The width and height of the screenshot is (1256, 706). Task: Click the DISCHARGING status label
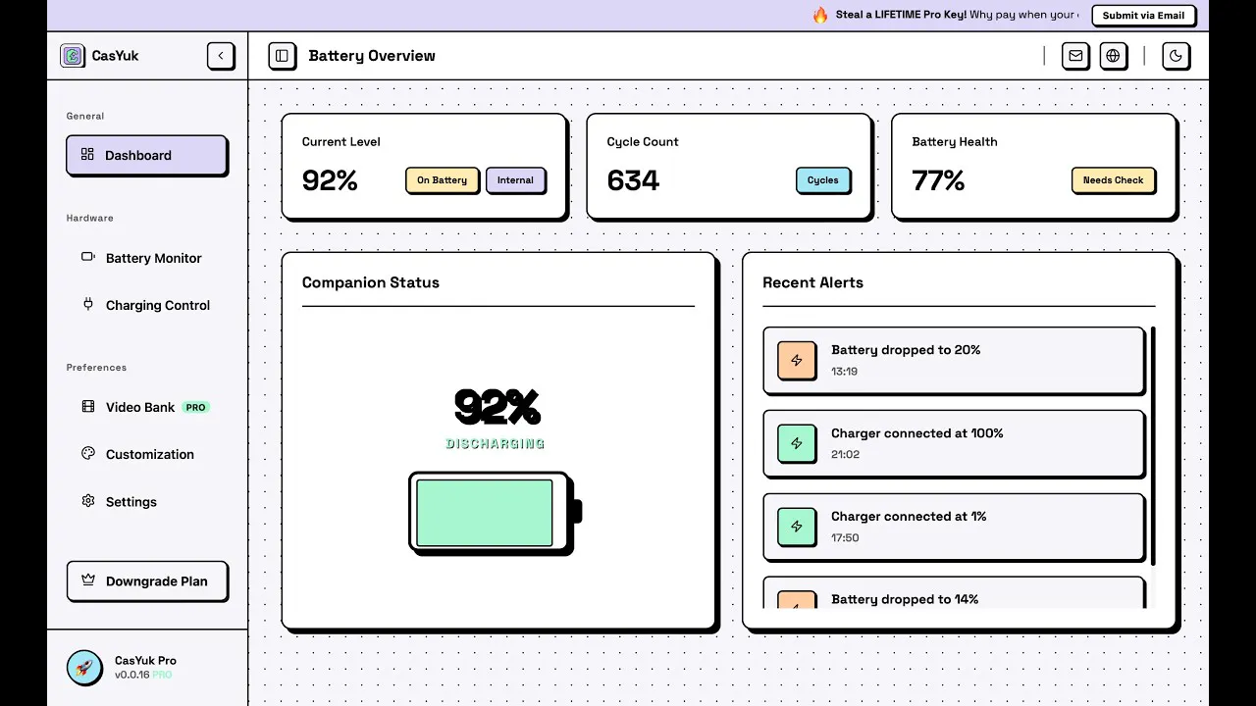(496, 443)
